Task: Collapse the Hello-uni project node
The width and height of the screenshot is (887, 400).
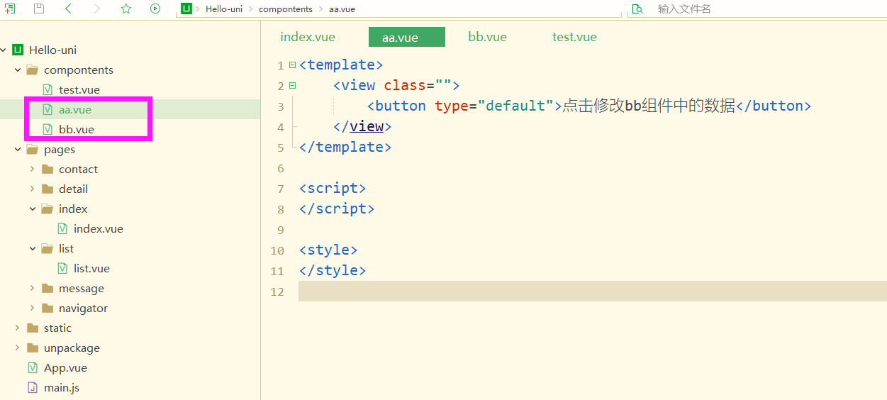Action: click(4, 50)
